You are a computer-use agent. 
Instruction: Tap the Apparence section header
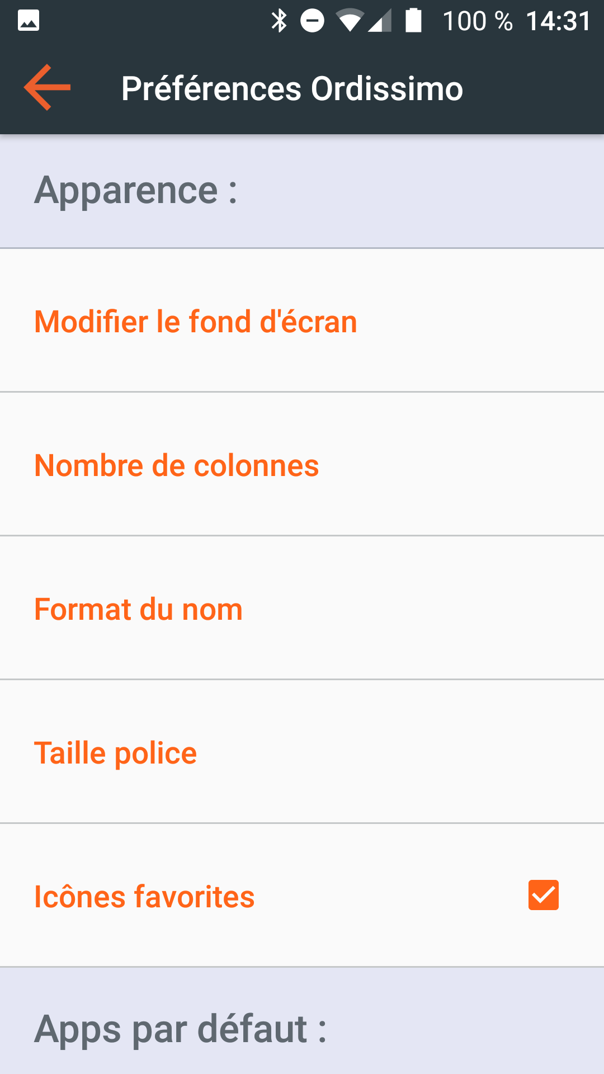[x=136, y=191]
